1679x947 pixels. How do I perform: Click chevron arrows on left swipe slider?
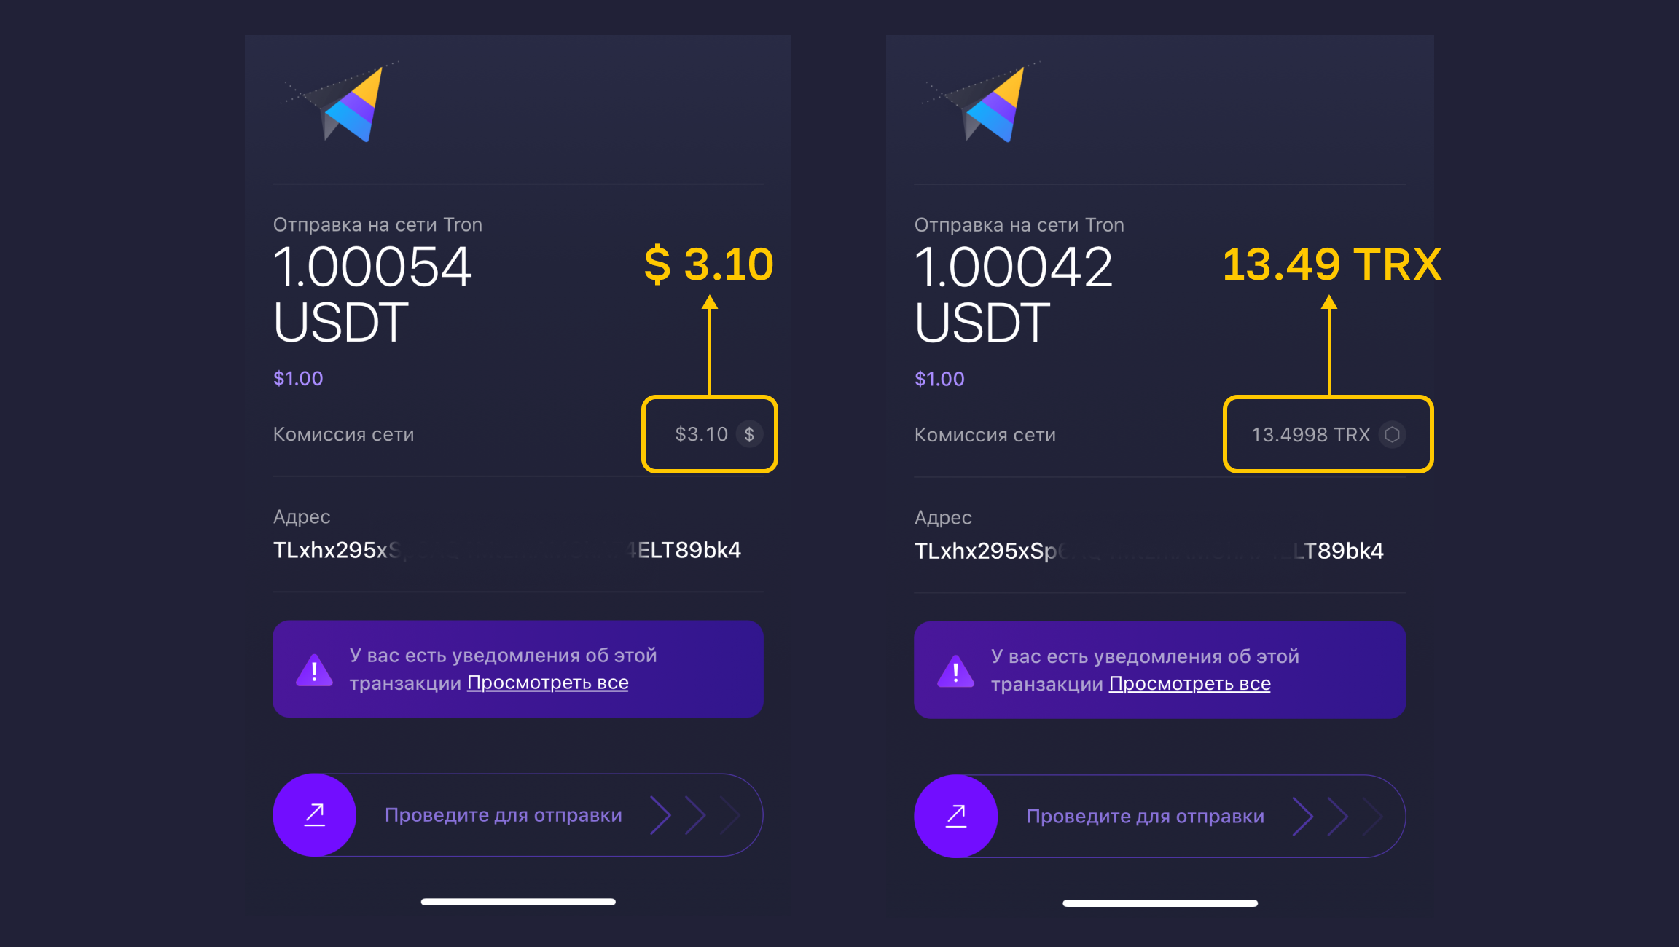pos(695,815)
